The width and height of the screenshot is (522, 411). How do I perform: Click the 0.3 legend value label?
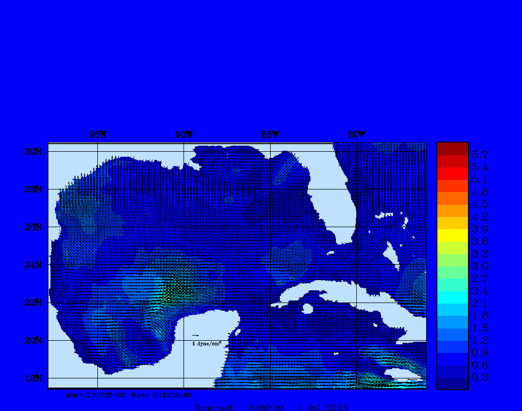pyautogui.click(x=480, y=377)
